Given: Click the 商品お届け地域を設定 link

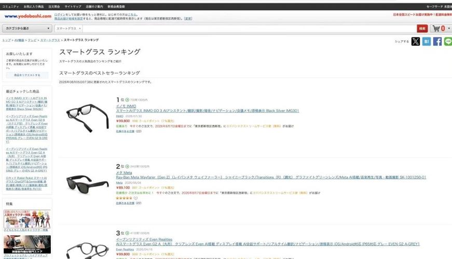Looking at the screenshot, I should 69,19.
